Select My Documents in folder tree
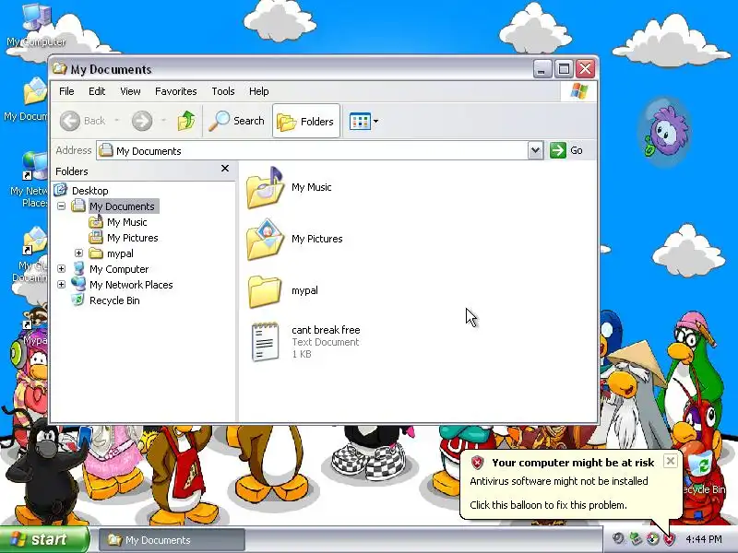 122,206
